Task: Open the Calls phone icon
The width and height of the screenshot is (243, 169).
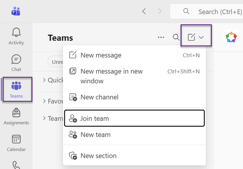Action: [16, 165]
